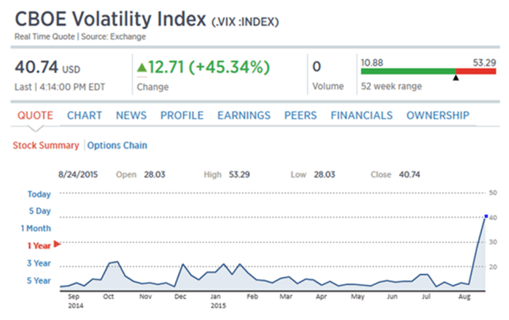Click the Real Time Quote source line
Image resolution: width=509 pixels, height=320 pixels.
coord(80,37)
